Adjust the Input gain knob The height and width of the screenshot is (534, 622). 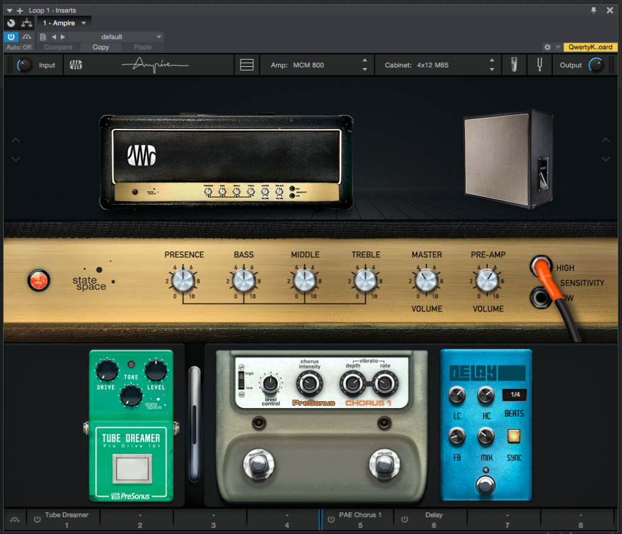click(x=24, y=65)
